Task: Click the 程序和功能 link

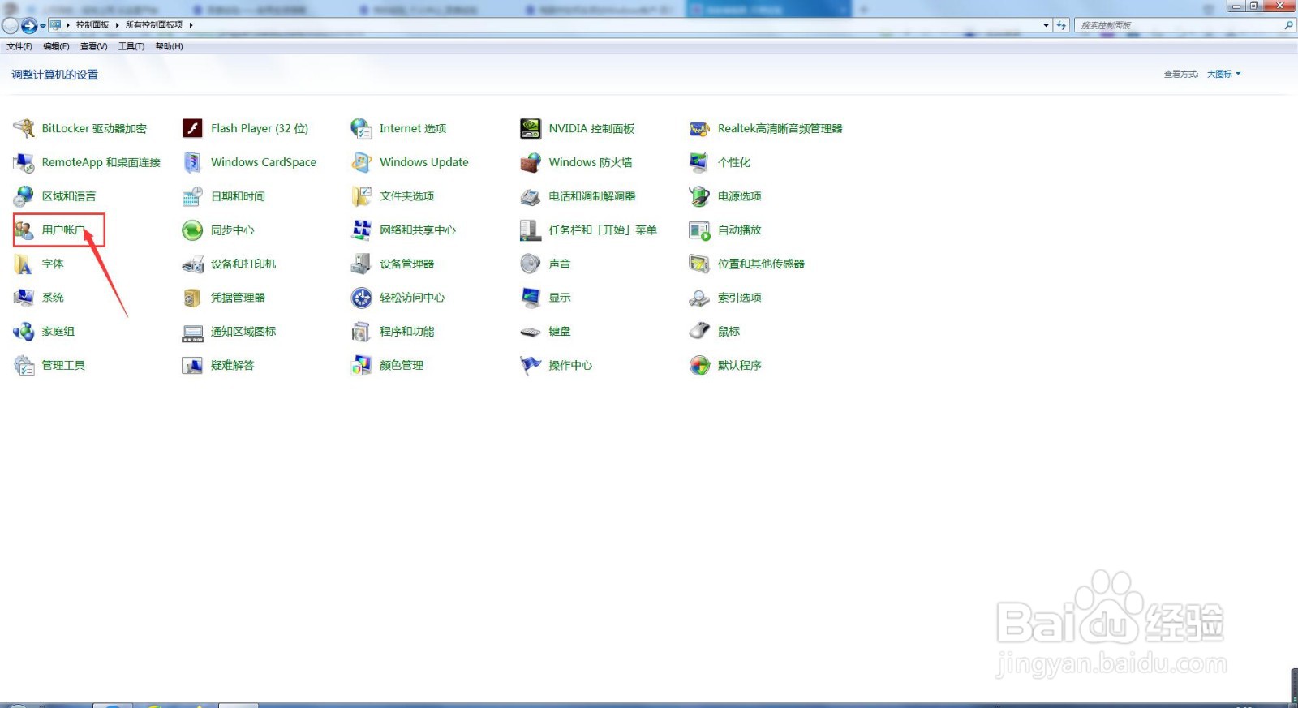Action: (406, 332)
